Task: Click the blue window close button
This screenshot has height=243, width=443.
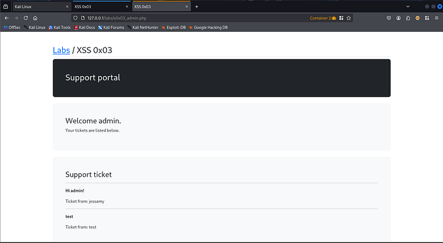Action: 440,6
